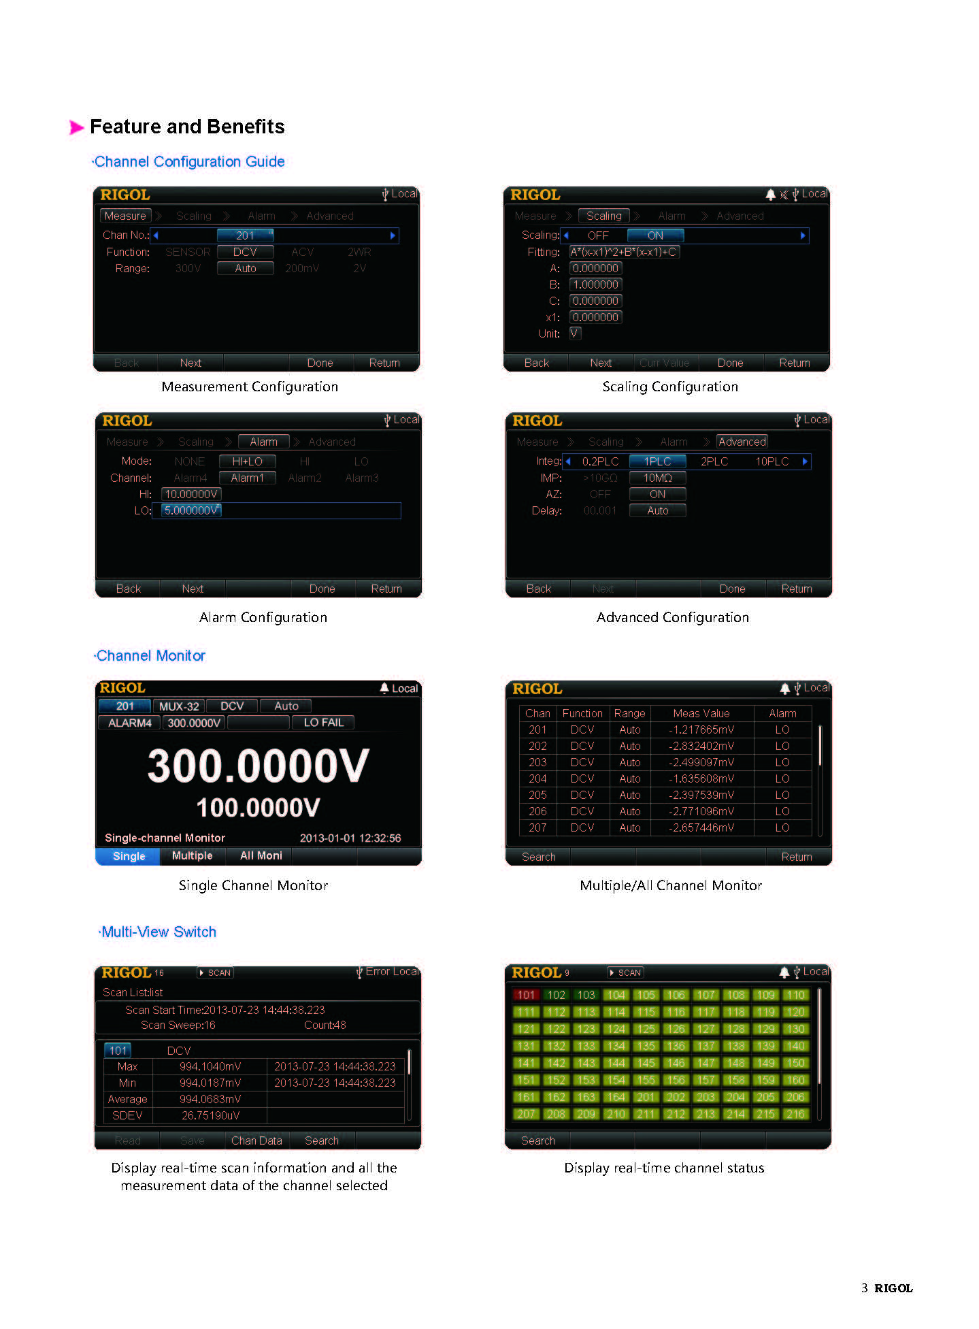Image resolution: width=979 pixels, height=1329 pixels.
Task: Click the USB icon in the Measurement Configuration header
Action: [385, 194]
